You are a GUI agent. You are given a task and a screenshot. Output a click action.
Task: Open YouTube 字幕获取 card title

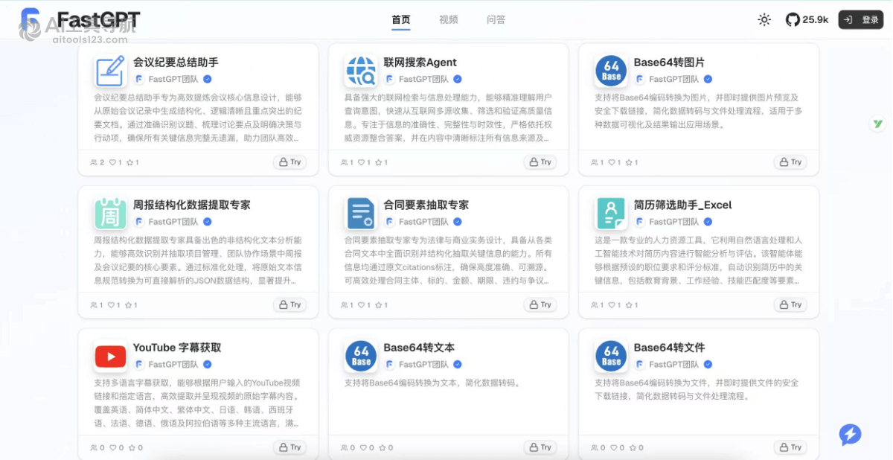click(177, 348)
